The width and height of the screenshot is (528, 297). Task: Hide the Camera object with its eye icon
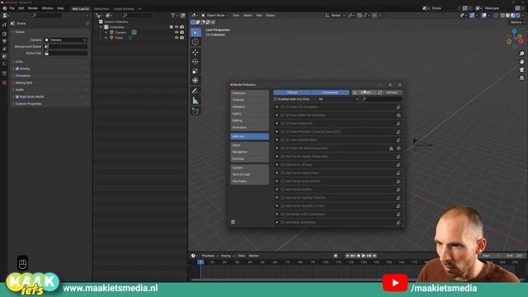tap(177, 32)
